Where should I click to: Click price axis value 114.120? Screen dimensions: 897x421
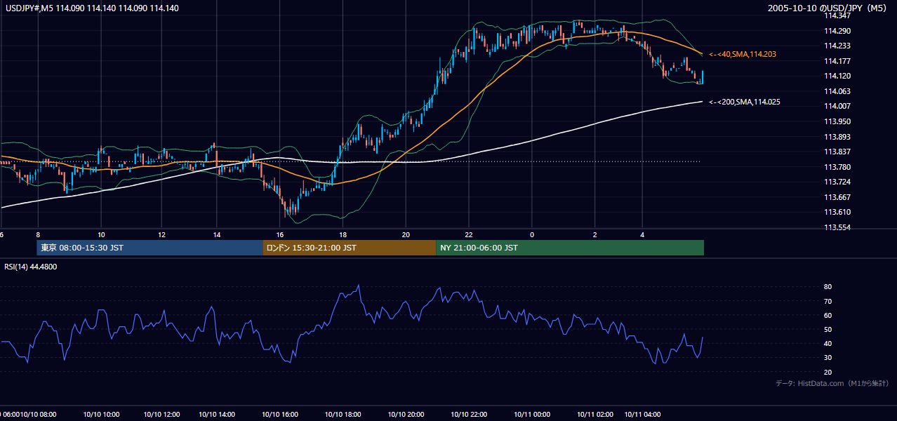[839, 76]
